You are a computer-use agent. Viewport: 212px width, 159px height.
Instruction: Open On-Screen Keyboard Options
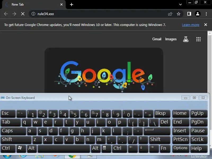[x=181, y=149]
